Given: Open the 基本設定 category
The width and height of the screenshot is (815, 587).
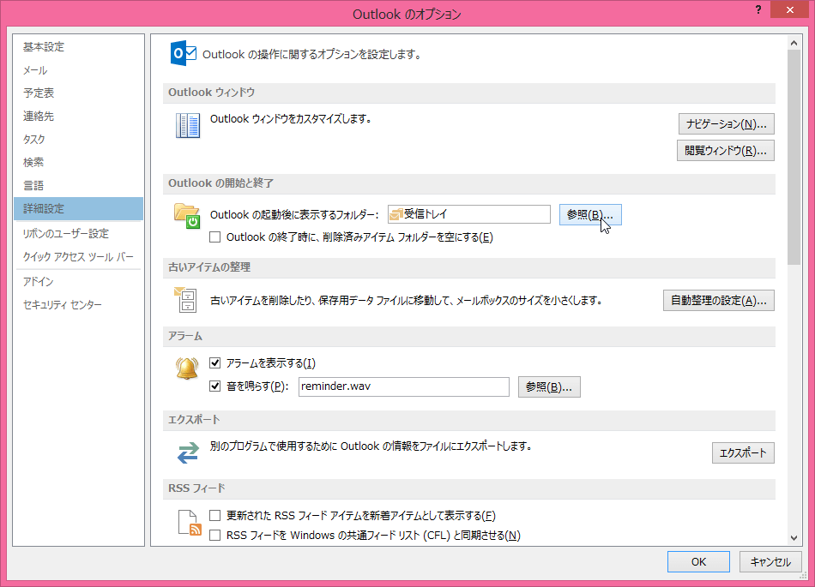Looking at the screenshot, I should (78, 47).
